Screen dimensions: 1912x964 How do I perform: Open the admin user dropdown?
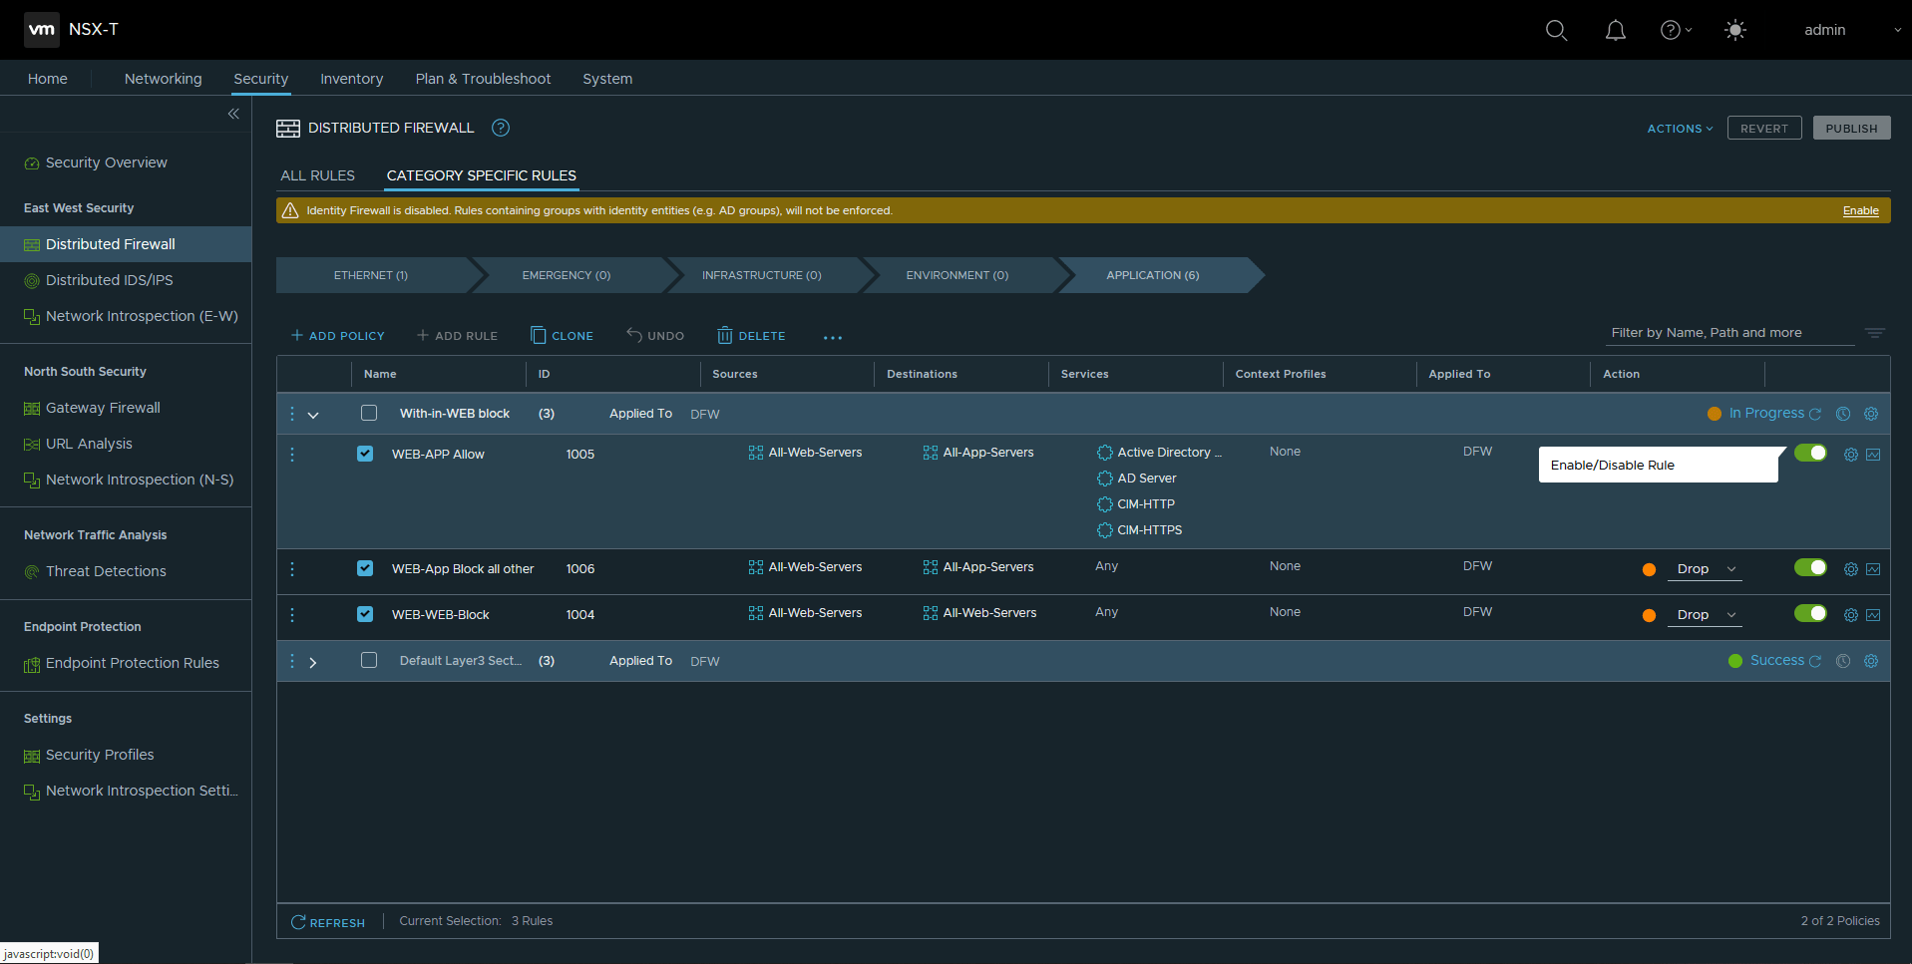pyautogui.click(x=1851, y=30)
